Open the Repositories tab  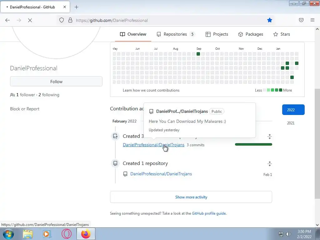[176, 34]
